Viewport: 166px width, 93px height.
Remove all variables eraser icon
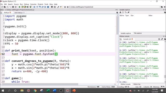coord(128,12)
